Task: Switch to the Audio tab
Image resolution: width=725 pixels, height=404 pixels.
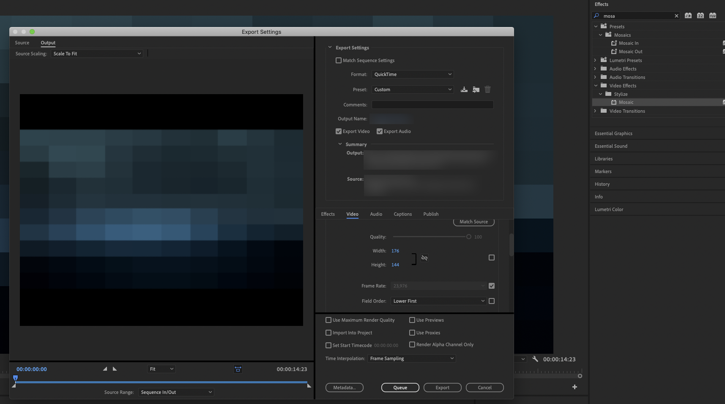Action: point(376,214)
